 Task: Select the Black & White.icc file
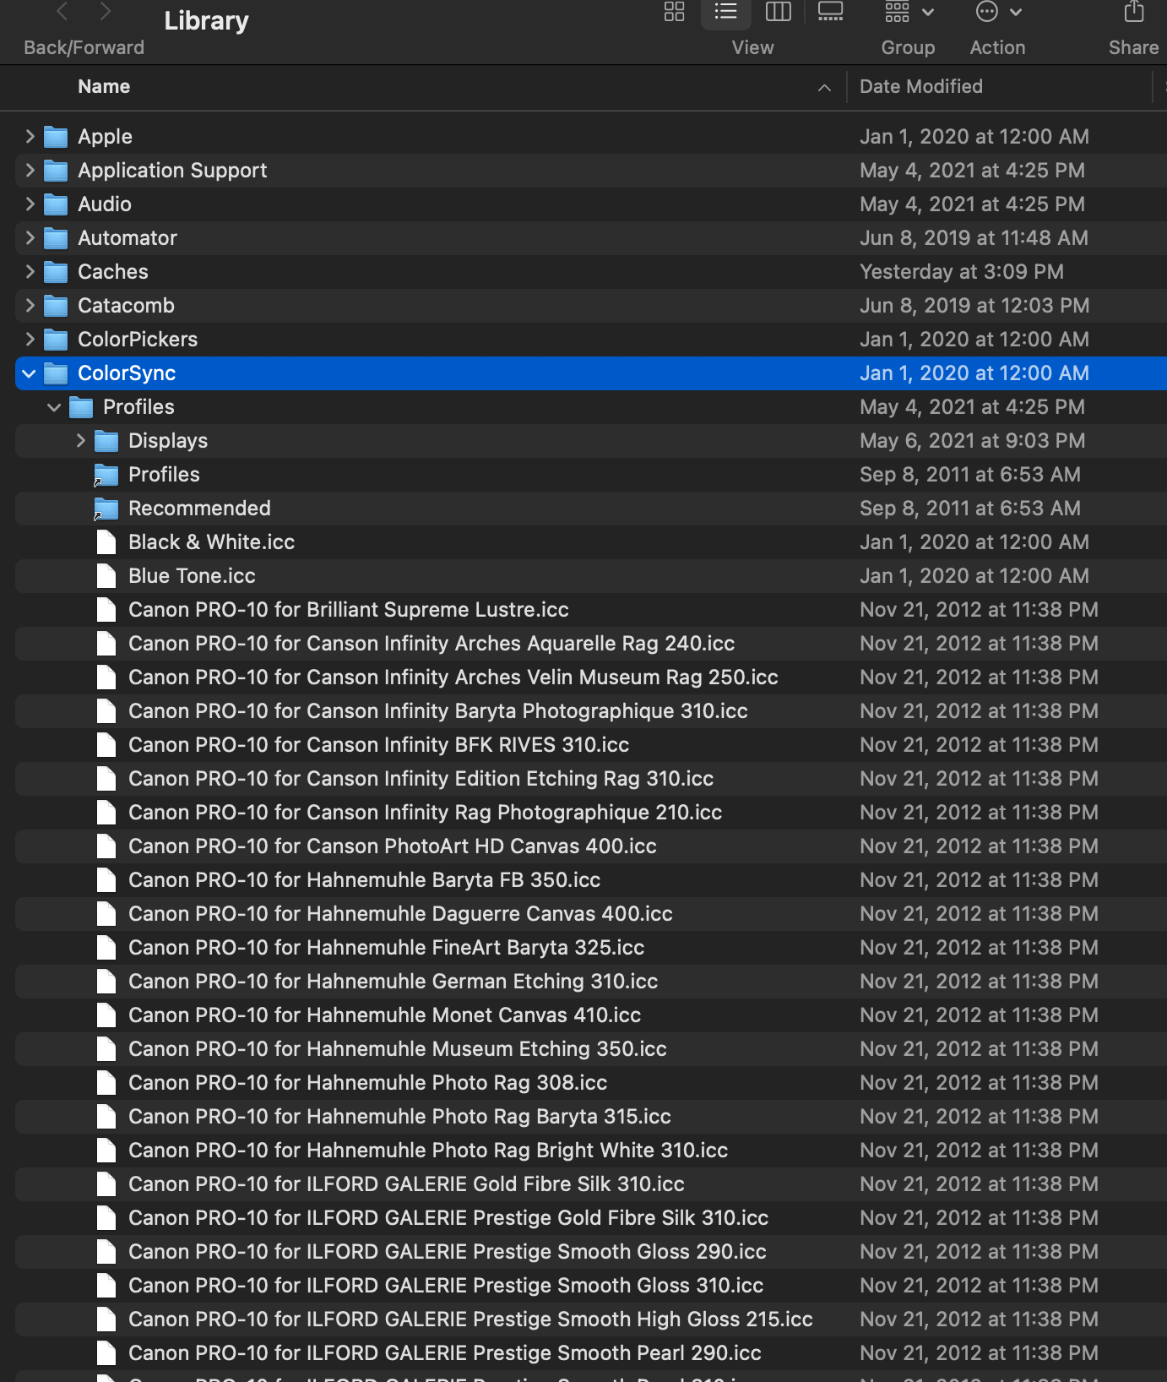point(211,542)
